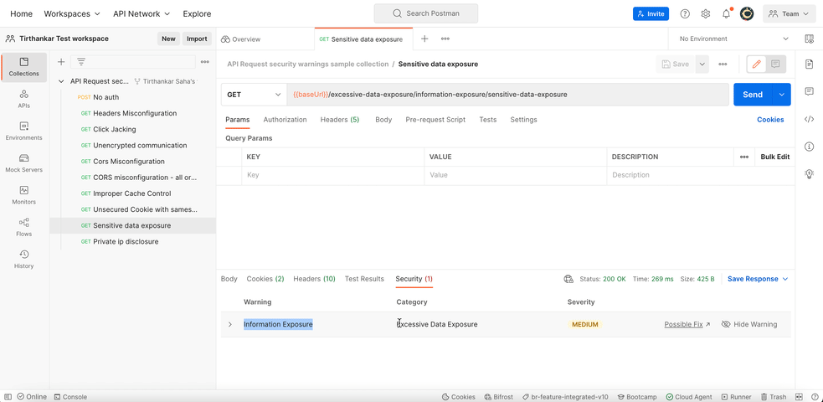Screen dimensions: 823x402
Task: Open the Workspaces dropdown menu
Action: tap(72, 13)
